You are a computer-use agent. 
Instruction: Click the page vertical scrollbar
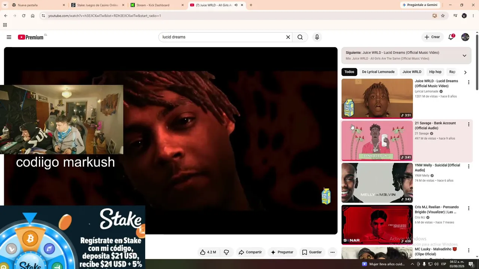[x=477, y=62]
